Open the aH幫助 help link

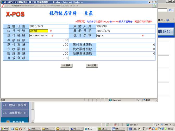click(80, 21)
